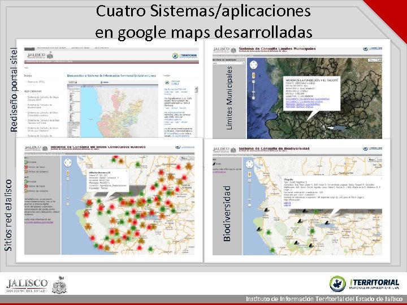Click the iTerritorial logo in the slide footer

tap(364, 284)
